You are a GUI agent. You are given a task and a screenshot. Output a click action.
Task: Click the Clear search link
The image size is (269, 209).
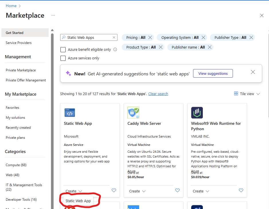tap(158, 94)
